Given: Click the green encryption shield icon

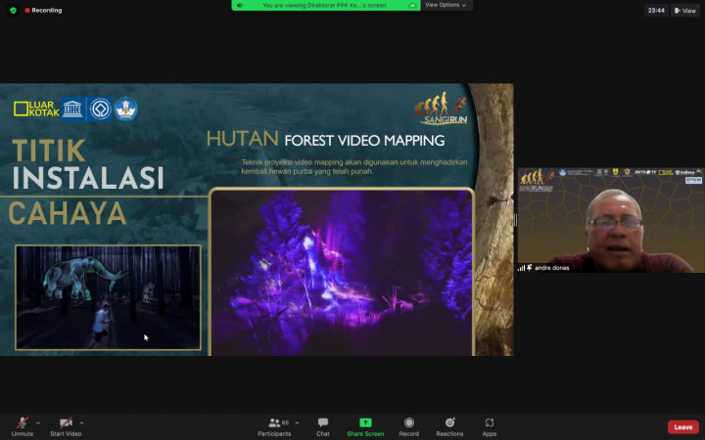Looking at the screenshot, I should 13,11.
